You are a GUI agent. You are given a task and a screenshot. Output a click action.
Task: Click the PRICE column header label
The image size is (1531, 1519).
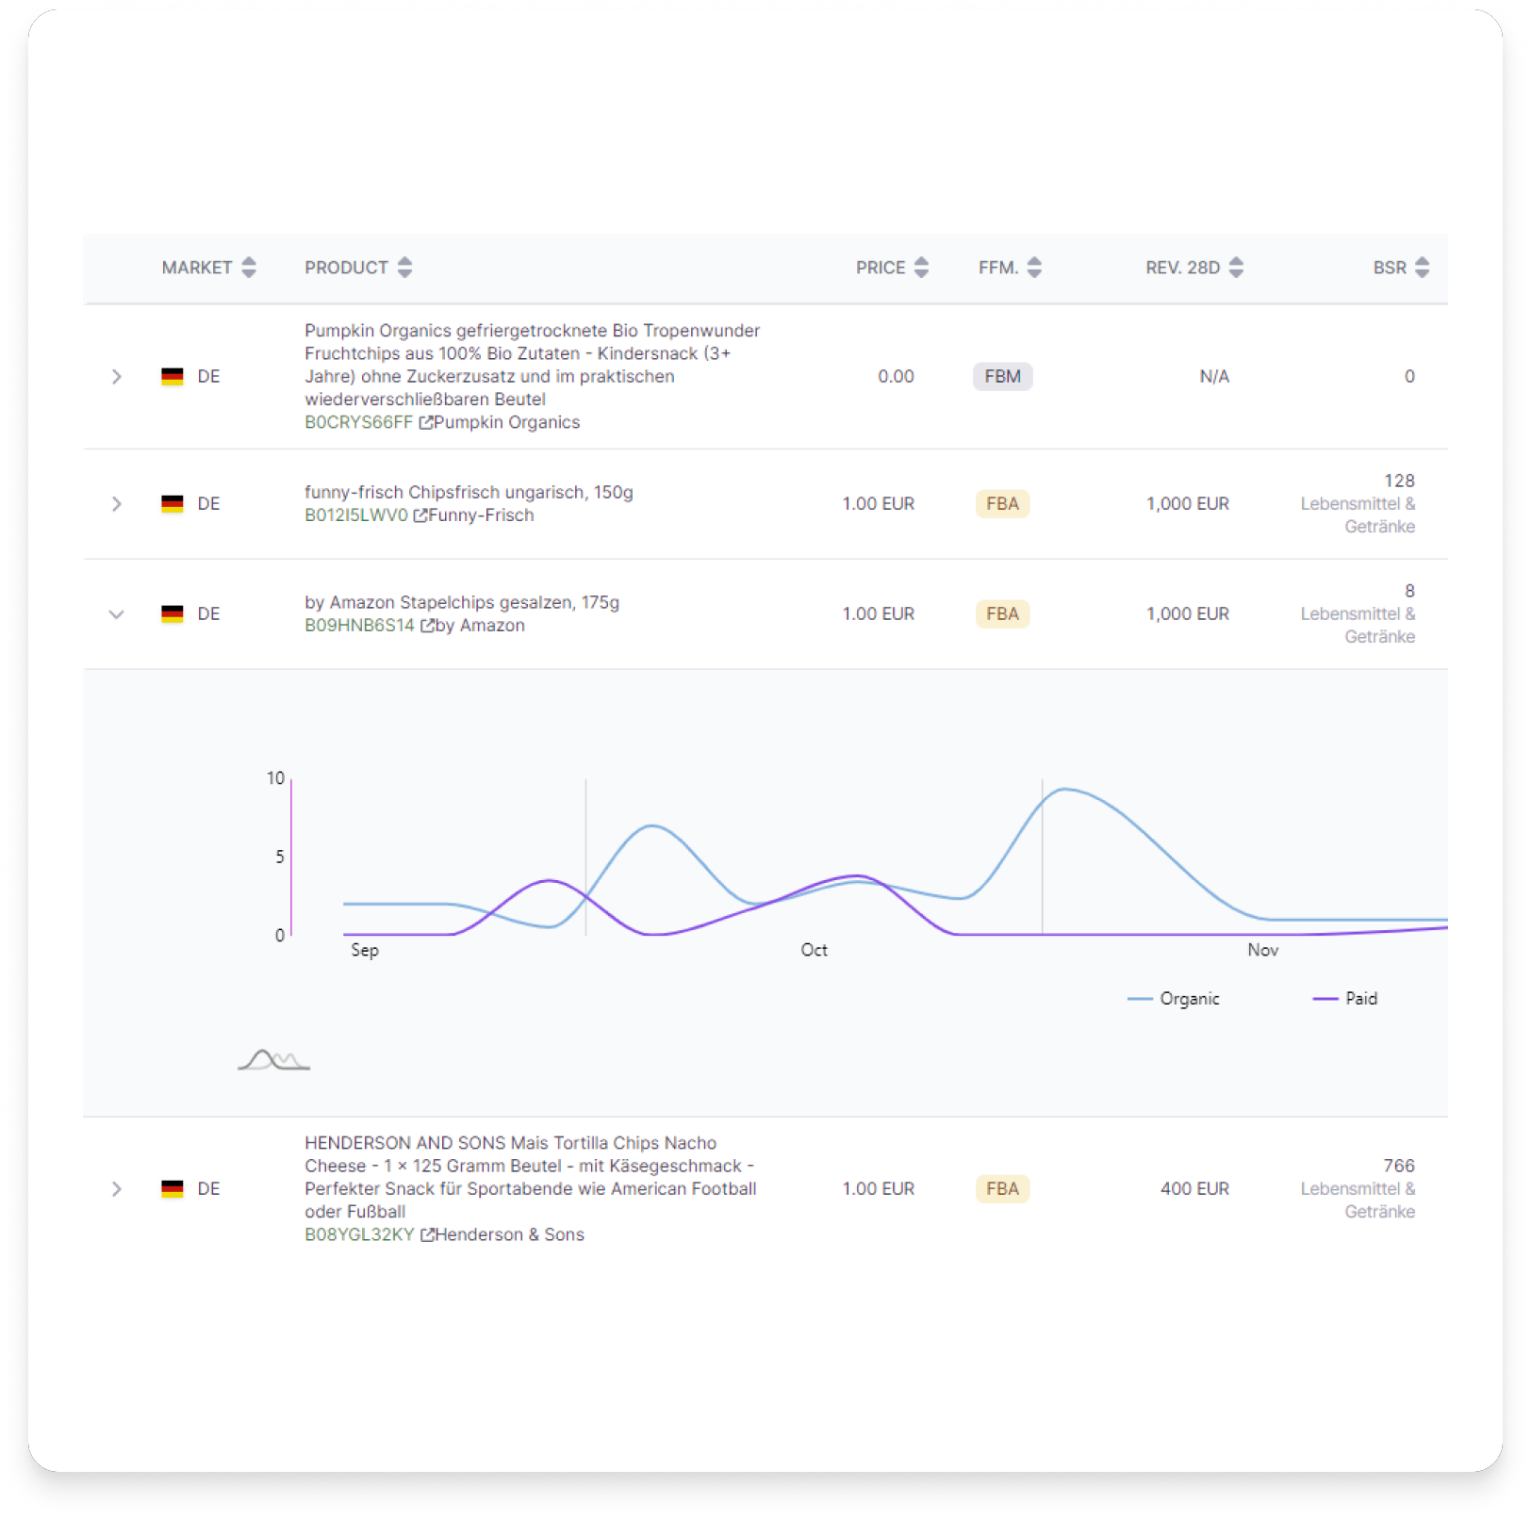pyautogui.click(x=881, y=268)
